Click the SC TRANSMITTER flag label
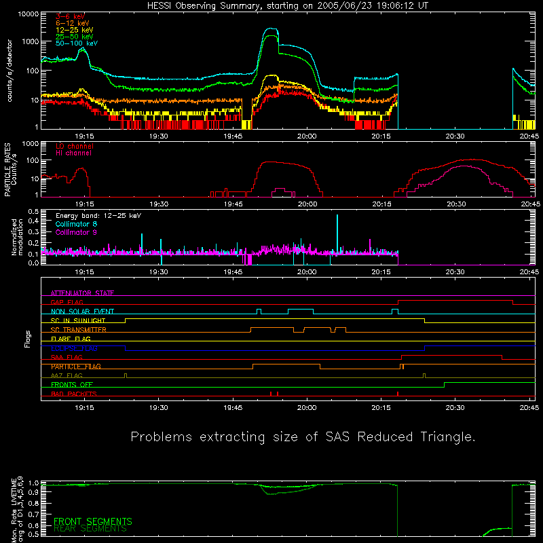 click(79, 330)
